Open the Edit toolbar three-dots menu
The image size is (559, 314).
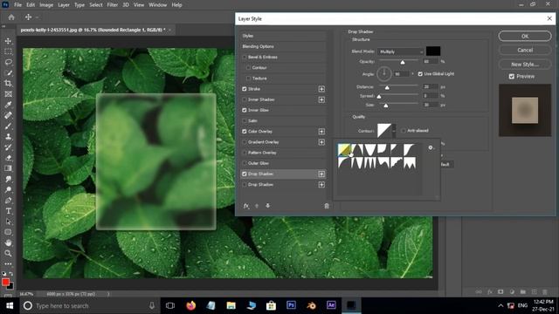point(8,263)
